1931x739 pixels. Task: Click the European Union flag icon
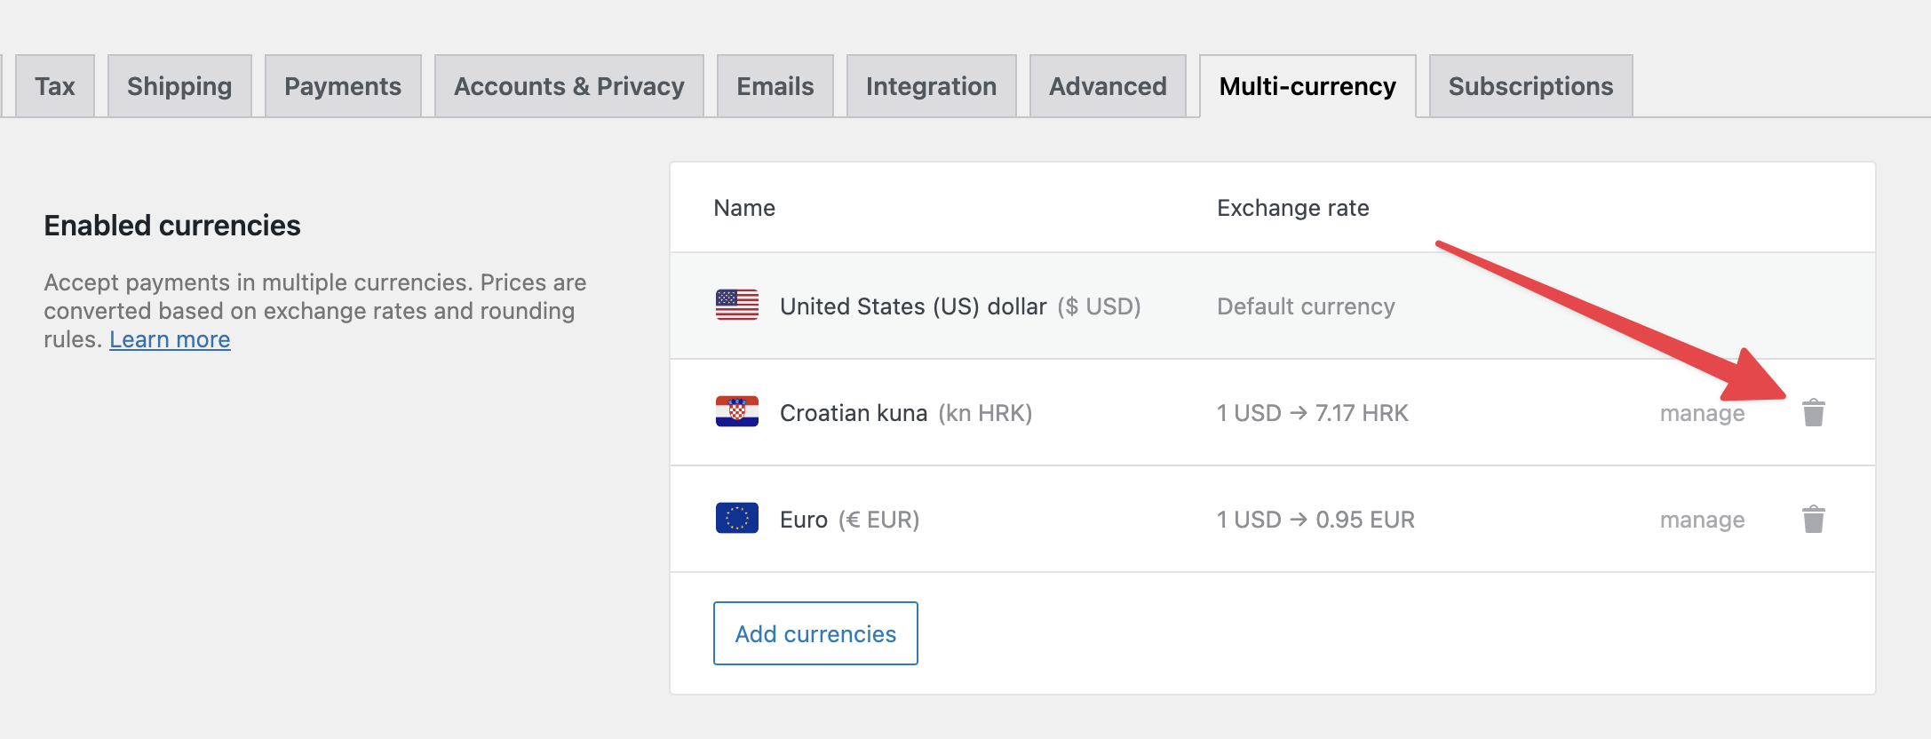click(x=736, y=519)
